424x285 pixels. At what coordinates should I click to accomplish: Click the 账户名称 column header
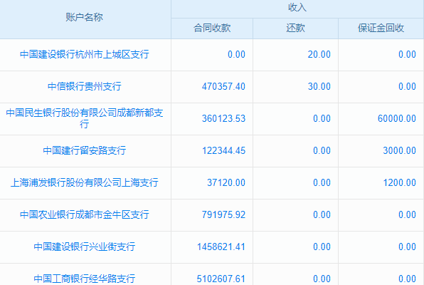(x=85, y=17)
